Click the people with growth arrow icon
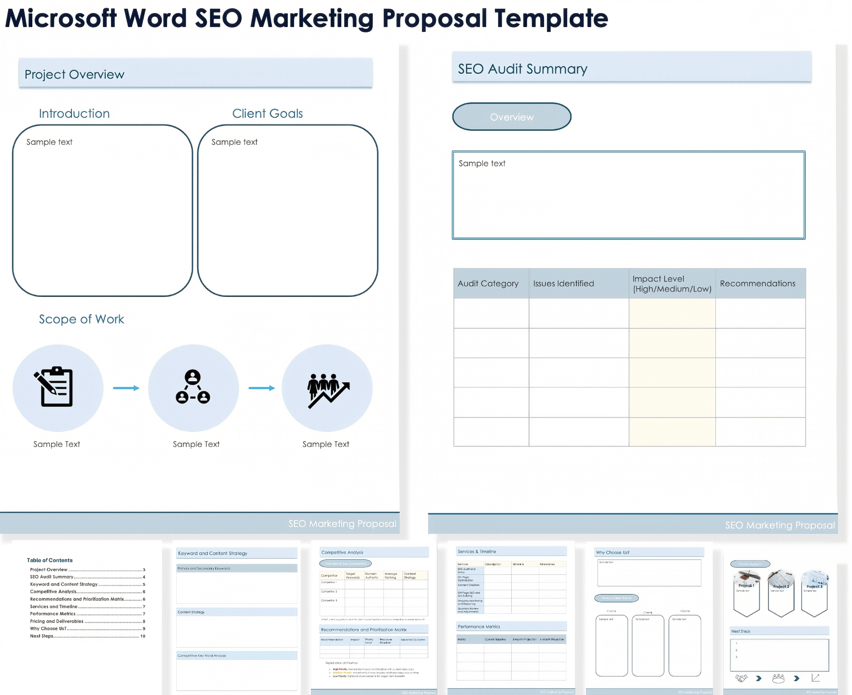Viewport: 852px width, 695px height. click(328, 390)
